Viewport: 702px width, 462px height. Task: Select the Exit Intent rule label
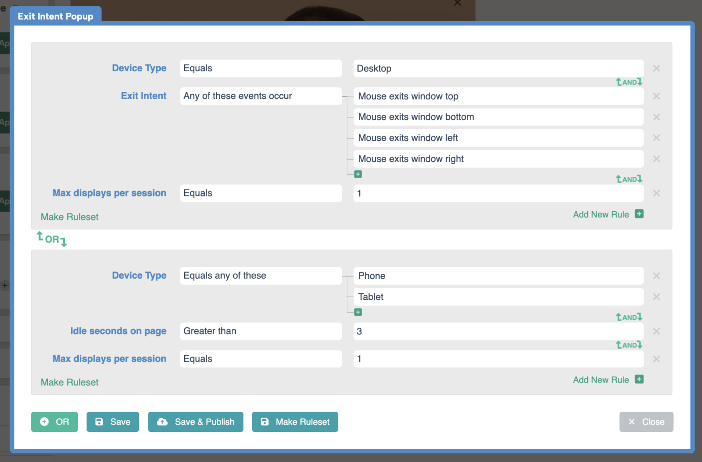[144, 96]
